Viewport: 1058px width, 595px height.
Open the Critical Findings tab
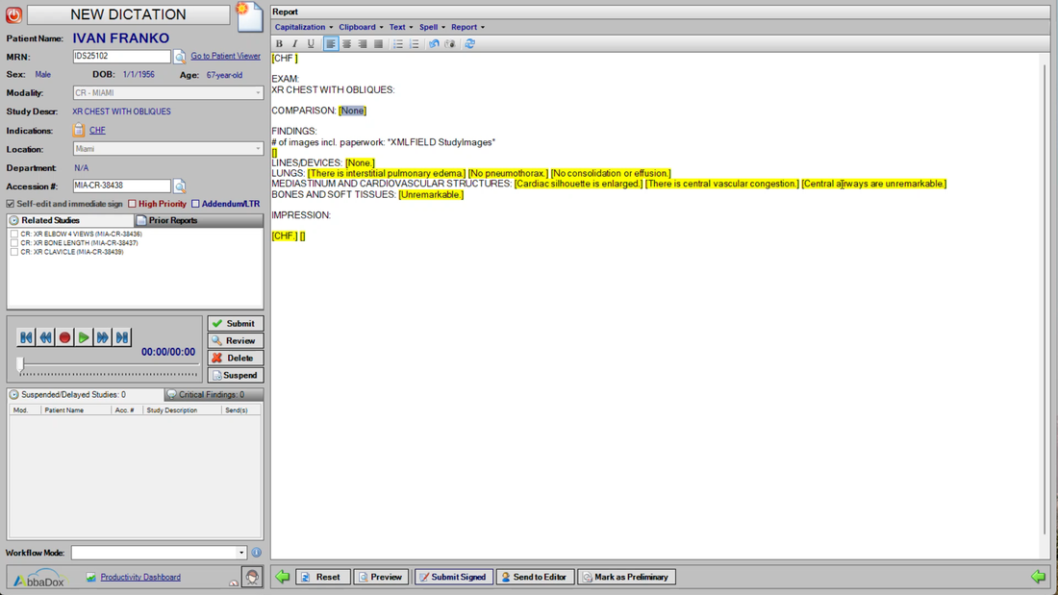(x=214, y=395)
